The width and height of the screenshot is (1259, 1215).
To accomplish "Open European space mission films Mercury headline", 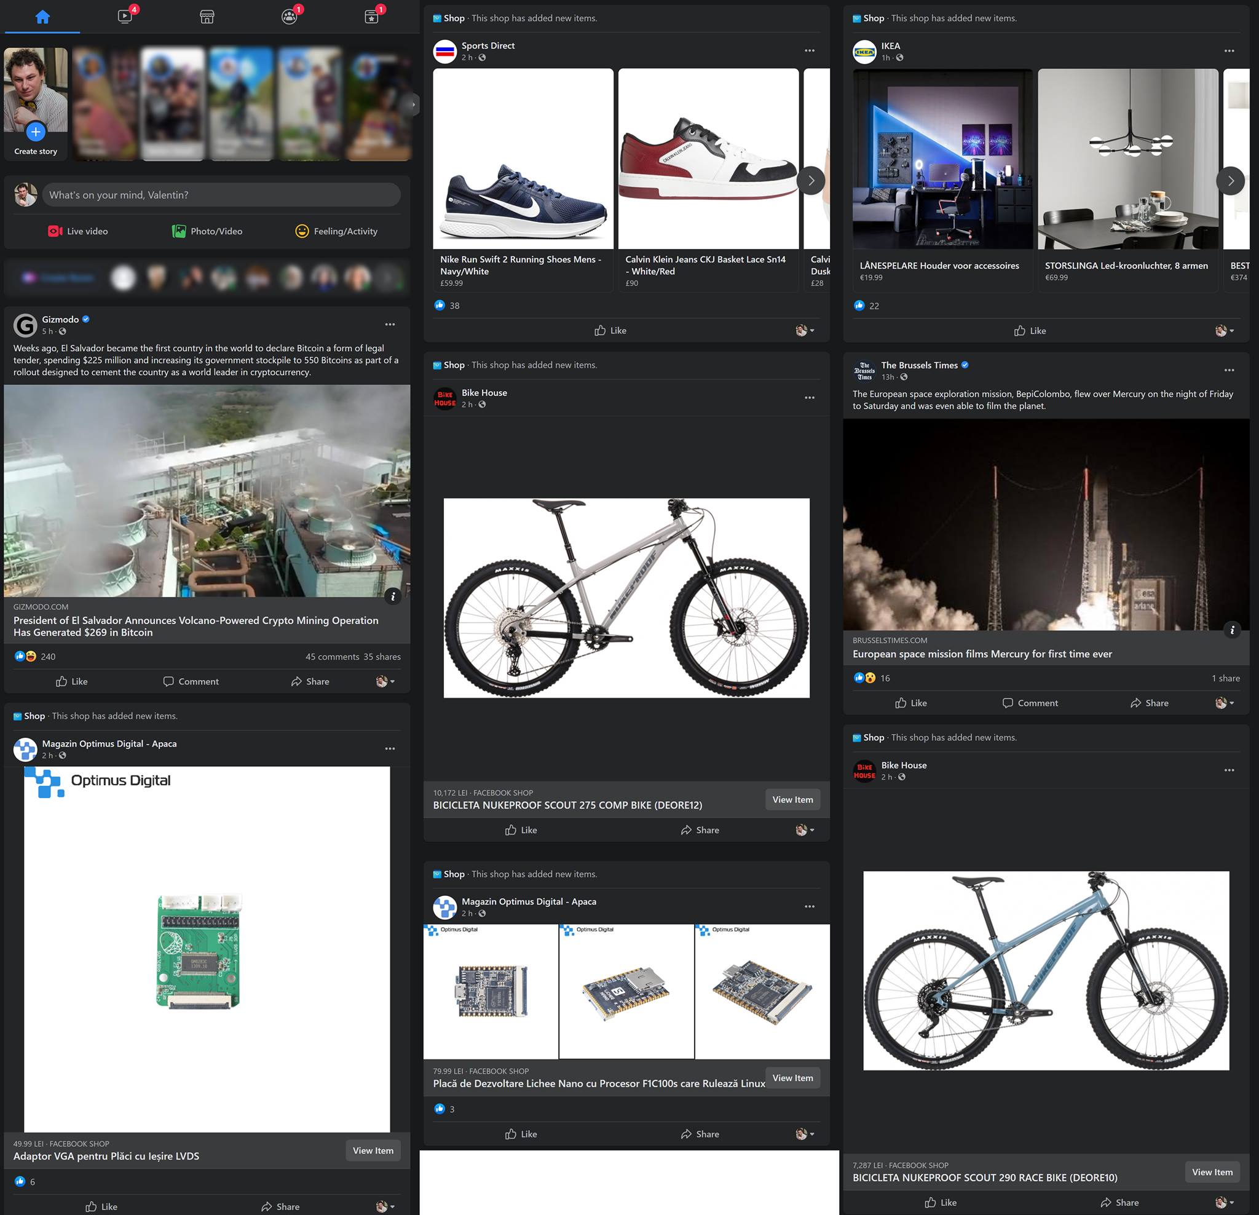I will 982,654.
